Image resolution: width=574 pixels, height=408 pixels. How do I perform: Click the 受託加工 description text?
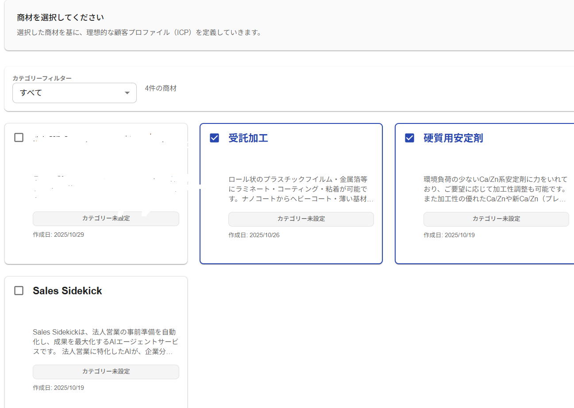click(x=300, y=189)
